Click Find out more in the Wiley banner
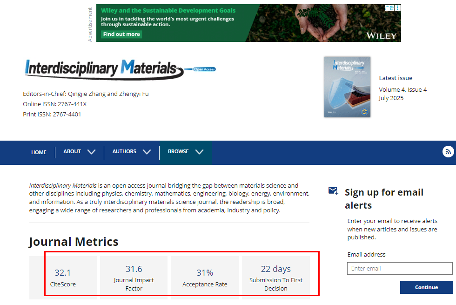456x305 pixels. pos(121,34)
